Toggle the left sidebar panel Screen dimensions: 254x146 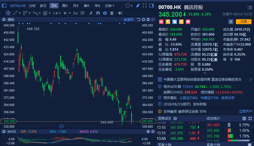tap(4, 6)
